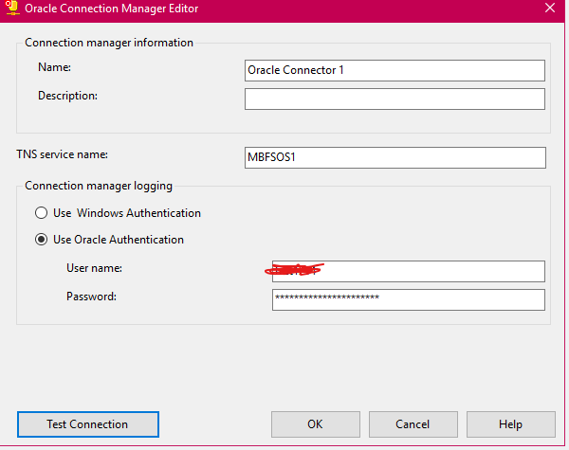This screenshot has height=450, width=569.
Task: Click the 'Connection manager logging' group label
Action: tap(99, 186)
